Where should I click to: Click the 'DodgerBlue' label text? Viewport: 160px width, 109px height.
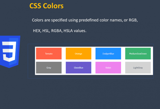[108, 54]
